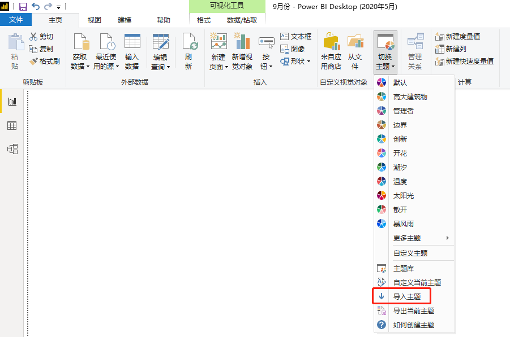Undo the last action

point(36,6)
